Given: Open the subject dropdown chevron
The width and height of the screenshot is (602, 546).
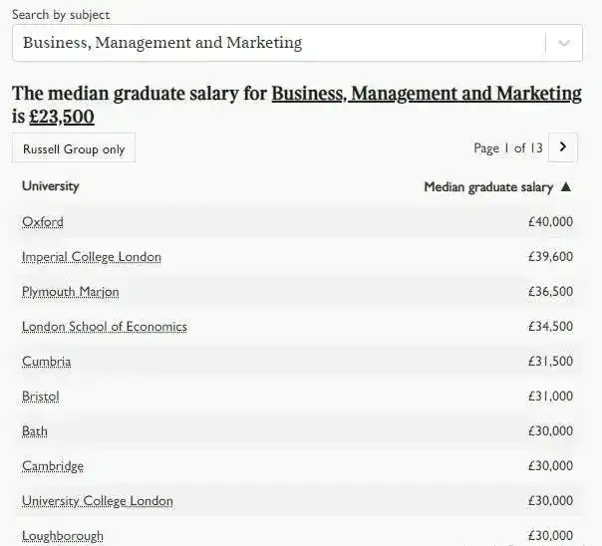Looking at the screenshot, I should pos(563,43).
